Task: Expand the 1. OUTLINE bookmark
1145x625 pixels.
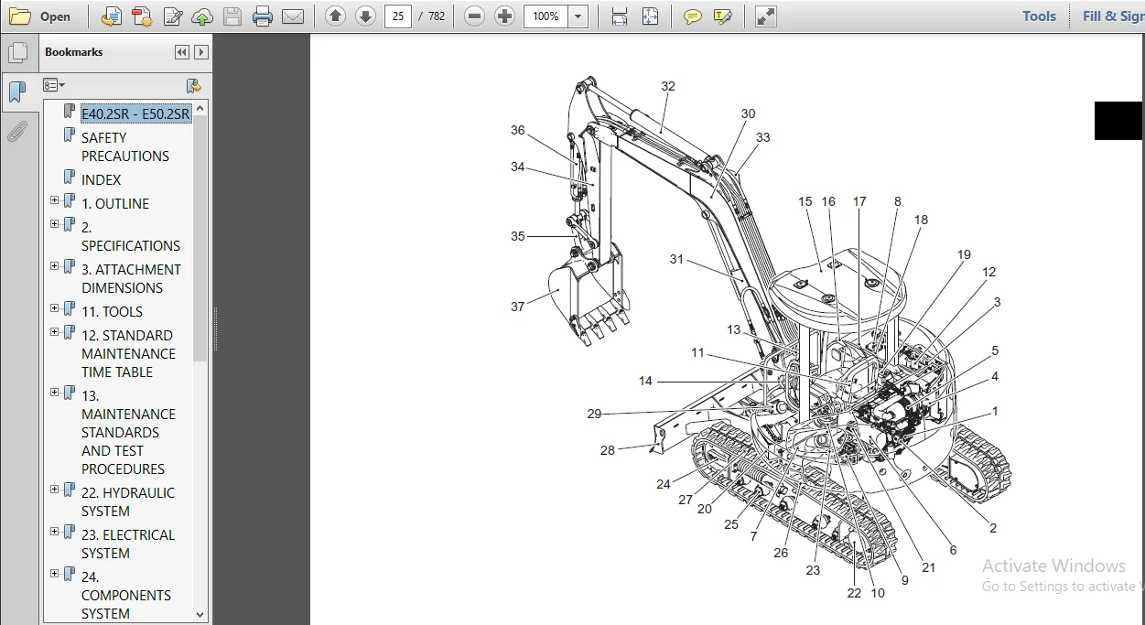Action: point(54,200)
